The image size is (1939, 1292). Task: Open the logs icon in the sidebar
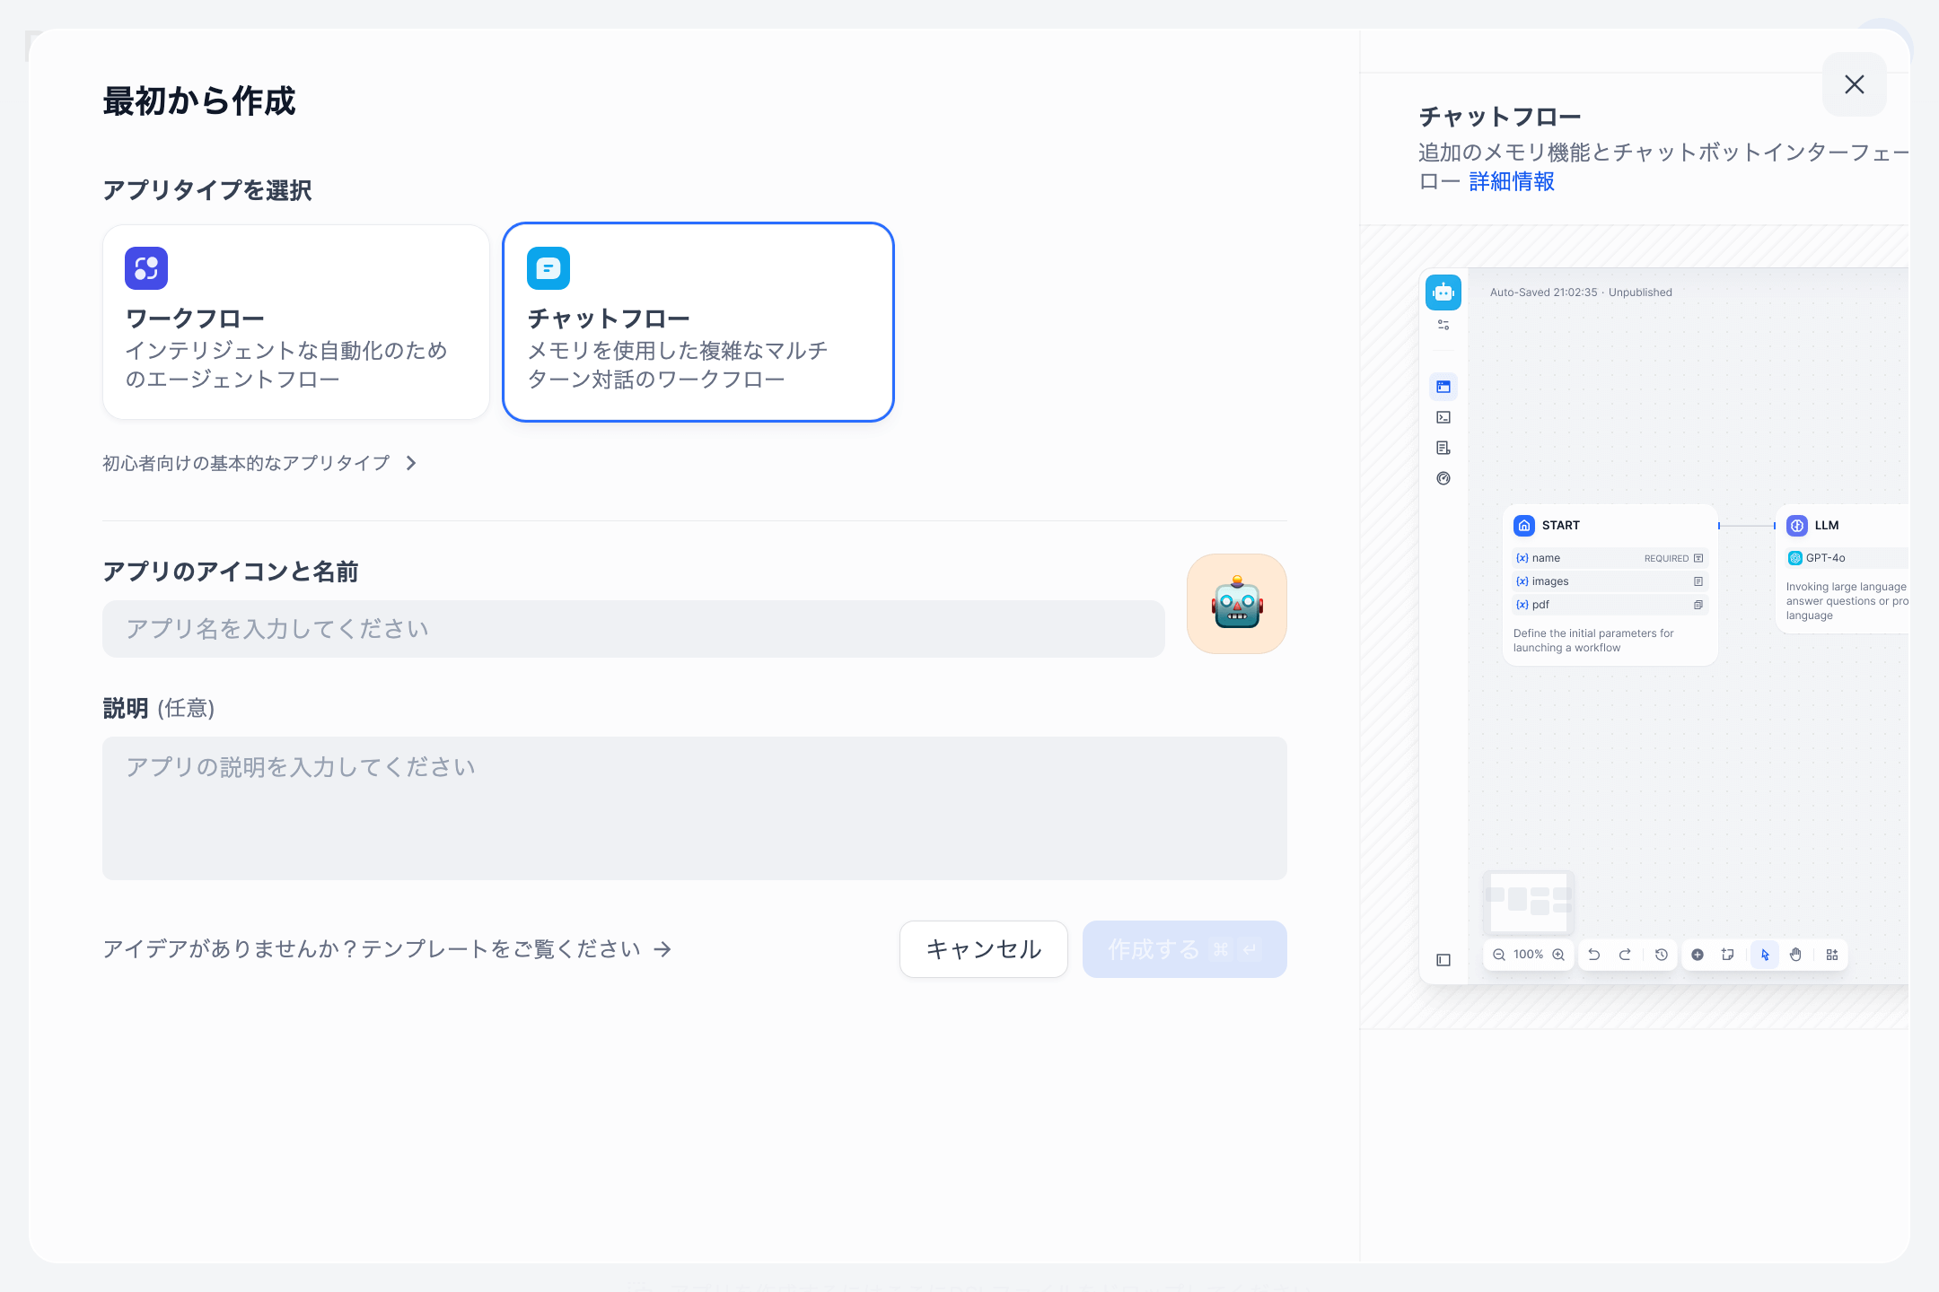click(x=1443, y=448)
